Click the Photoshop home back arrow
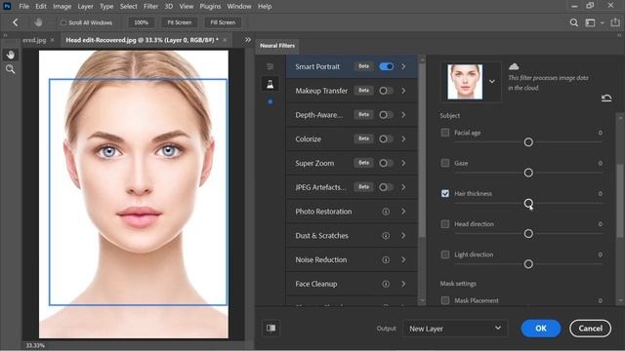Image resolution: width=625 pixels, height=351 pixels. pos(16,22)
